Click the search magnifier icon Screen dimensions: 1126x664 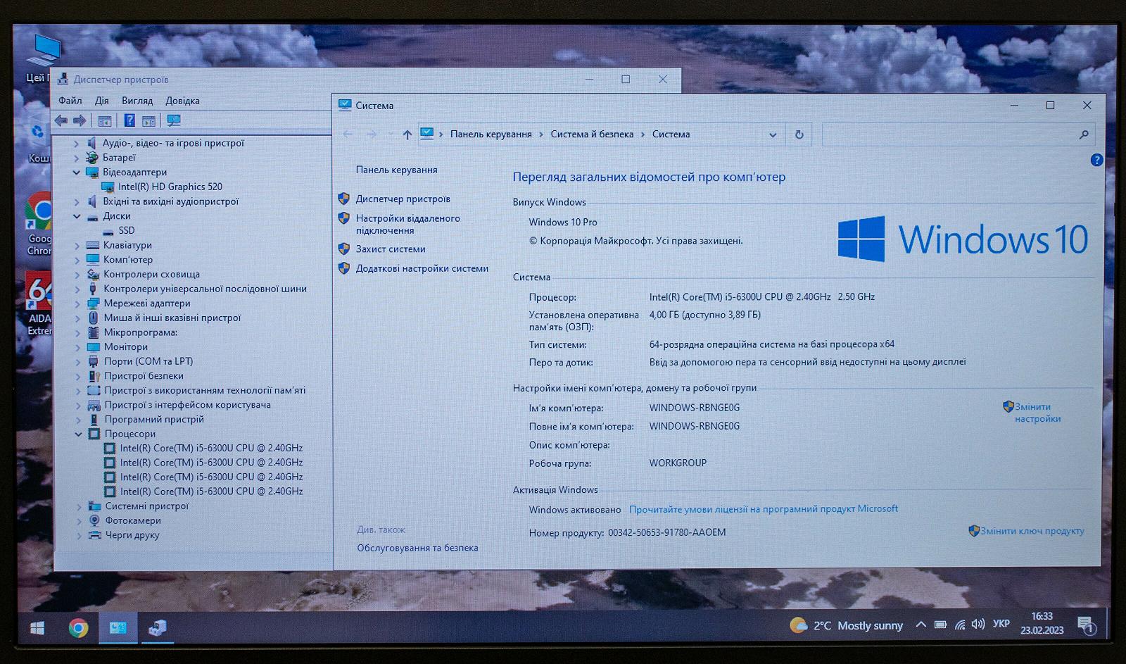pyautogui.click(x=1084, y=134)
